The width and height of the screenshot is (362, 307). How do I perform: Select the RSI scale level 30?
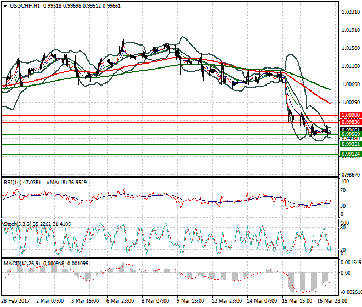[x=343, y=206]
